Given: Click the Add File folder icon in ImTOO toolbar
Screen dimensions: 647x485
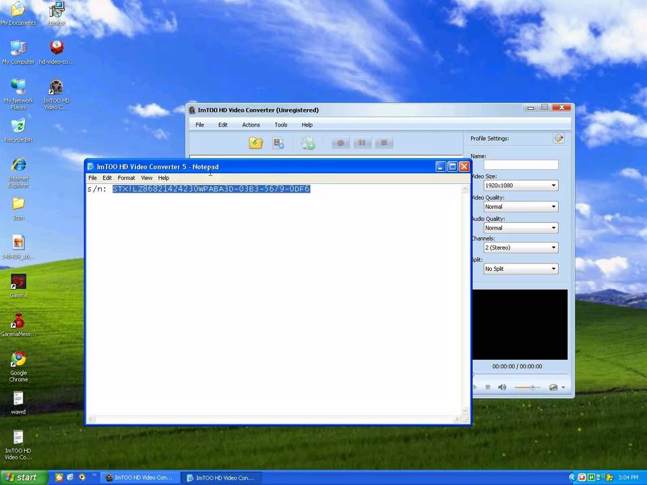Looking at the screenshot, I should pyautogui.click(x=256, y=143).
